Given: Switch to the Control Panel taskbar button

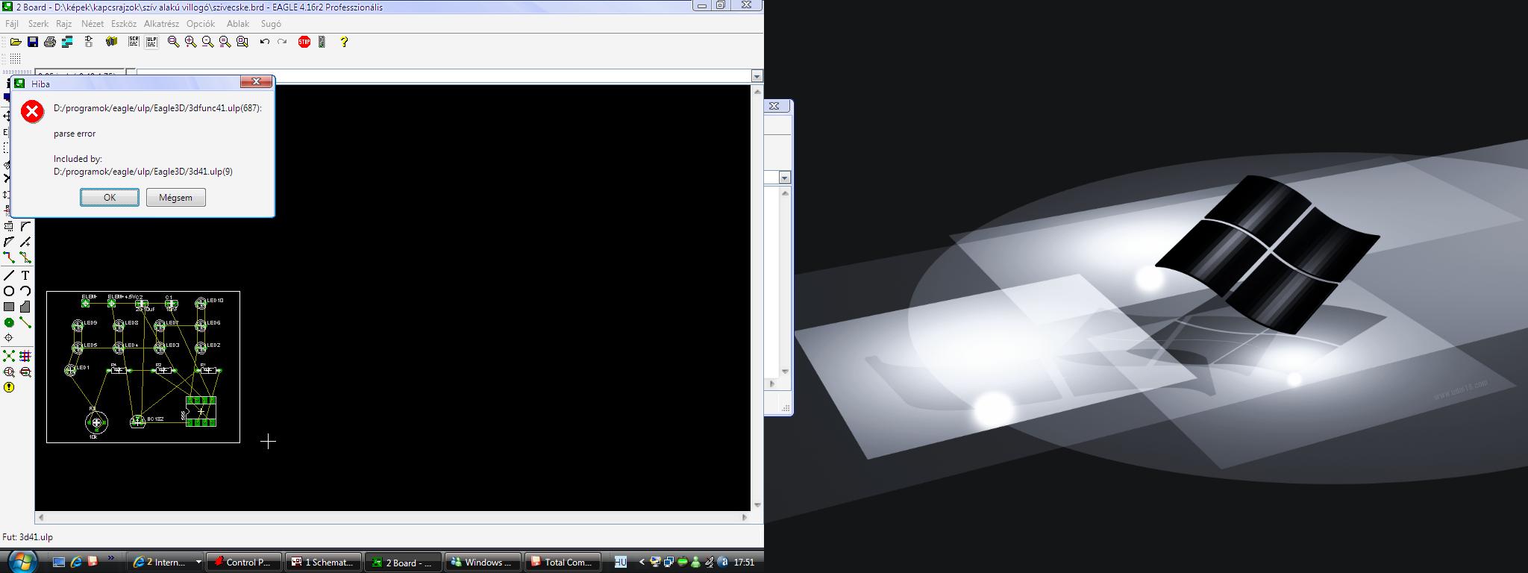Looking at the screenshot, I should coord(244,563).
